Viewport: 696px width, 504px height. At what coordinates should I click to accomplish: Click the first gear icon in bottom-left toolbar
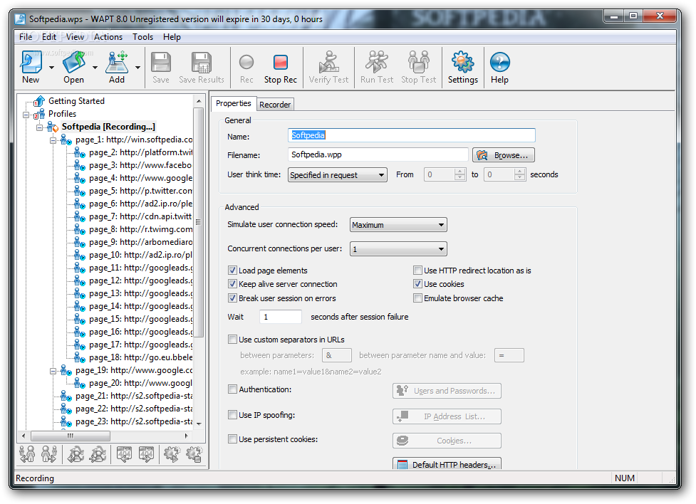click(x=172, y=454)
